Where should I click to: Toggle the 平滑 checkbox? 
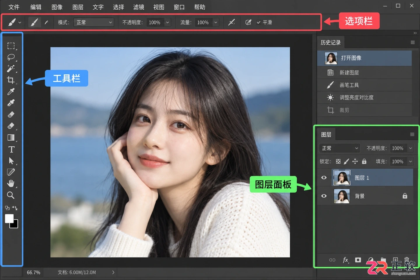(258, 22)
